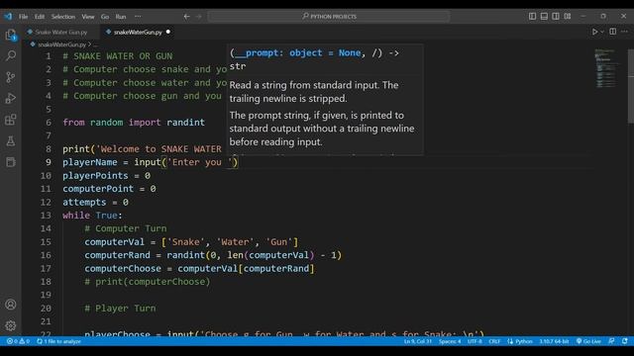Click the 'computerPoint = 0' line
Viewport: 634px width, 356px height.
109,189
